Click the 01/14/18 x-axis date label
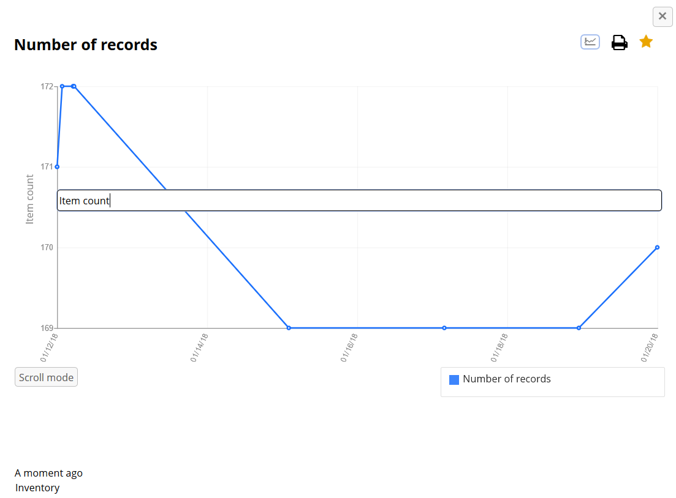The width and height of the screenshot is (676, 498). point(199,347)
